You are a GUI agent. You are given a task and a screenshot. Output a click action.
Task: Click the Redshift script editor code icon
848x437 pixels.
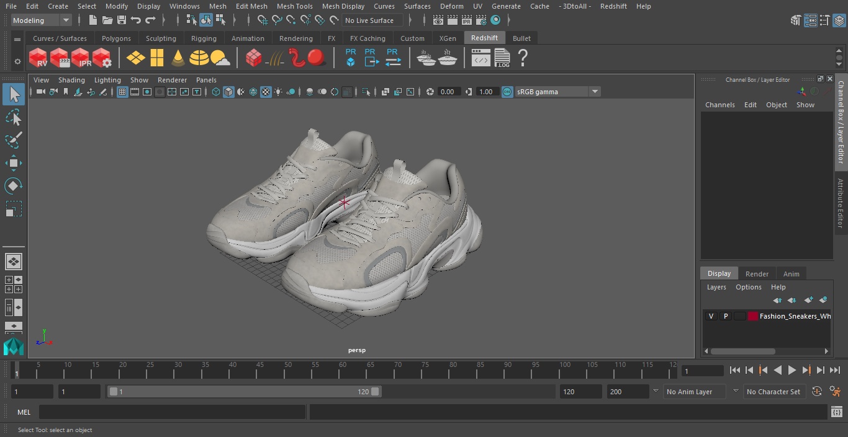point(481,58)
